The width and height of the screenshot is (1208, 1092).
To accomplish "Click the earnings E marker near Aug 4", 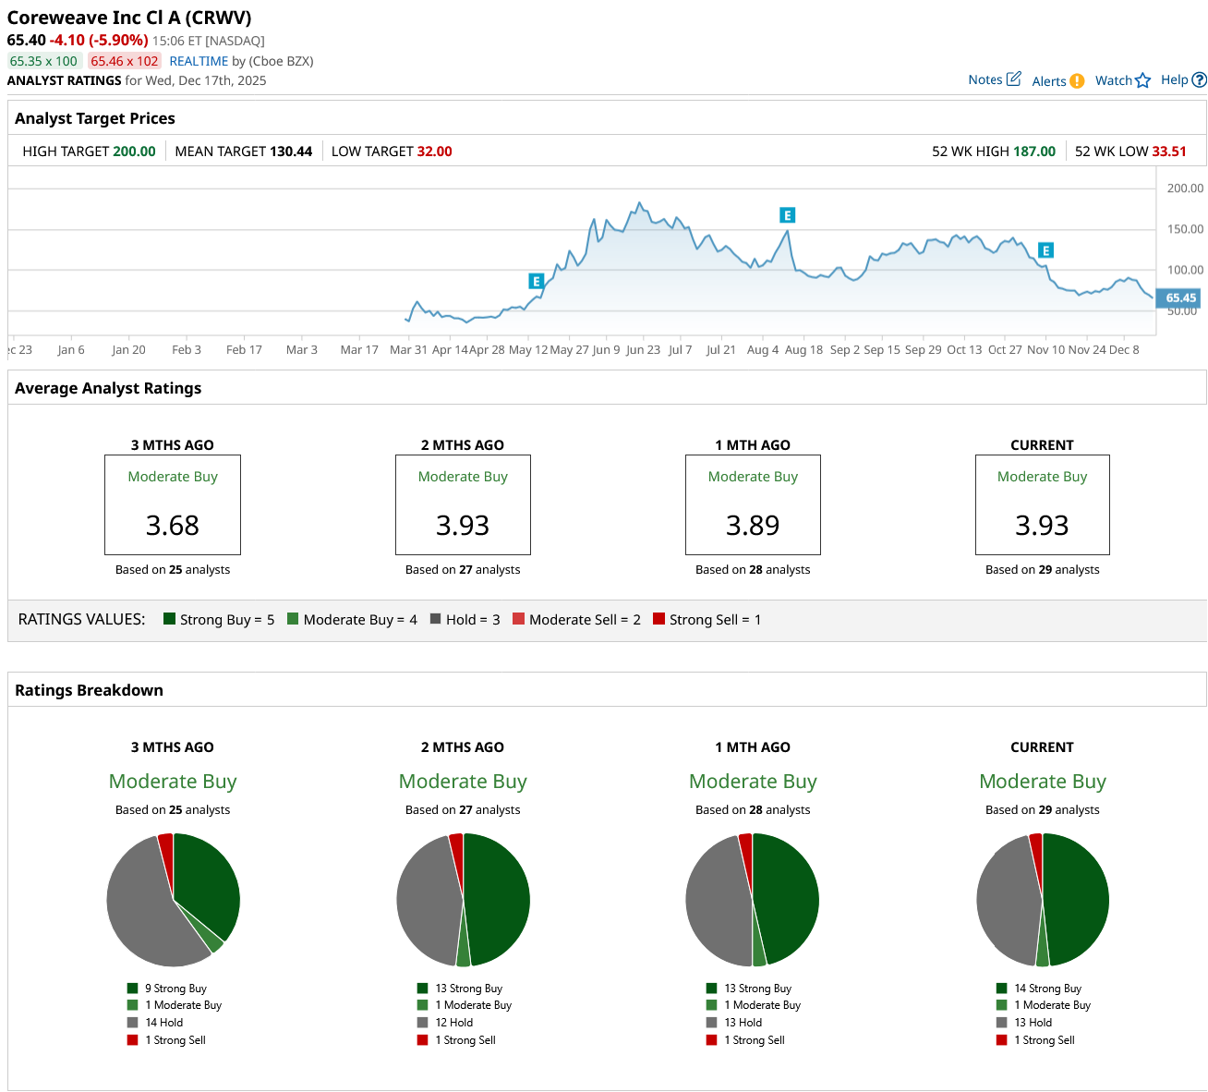I will (787, 215).
